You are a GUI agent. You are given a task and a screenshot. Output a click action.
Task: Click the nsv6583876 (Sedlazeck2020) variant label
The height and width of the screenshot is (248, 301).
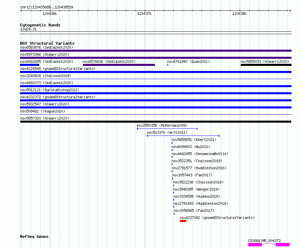coord(47,47)
